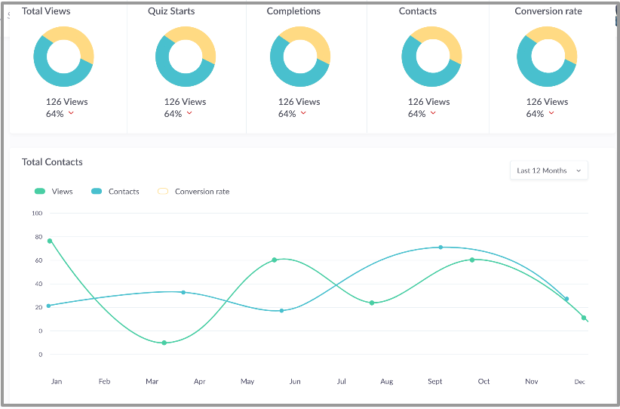Toggle the Conversion rate legend series
Image resolution: width=620 pixels, height=409 pixels.
[193, 192]
